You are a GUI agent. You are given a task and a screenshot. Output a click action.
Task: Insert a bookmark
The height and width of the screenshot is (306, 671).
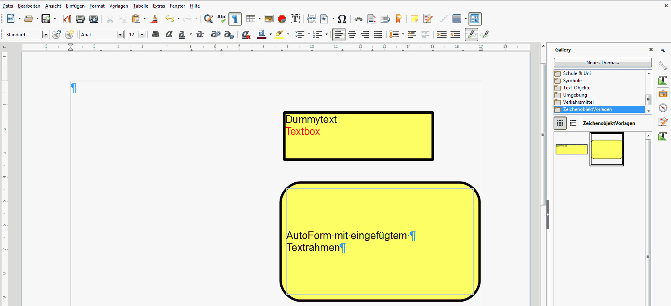tap(399, 19)
